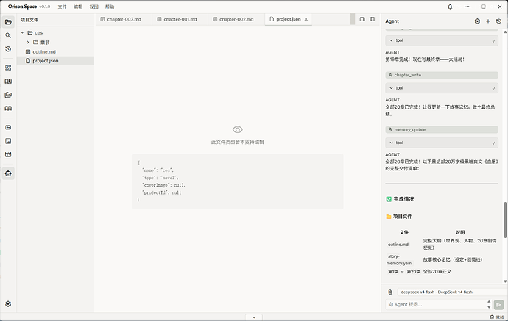Click the three-dots more icon in the title bar
508x321 pixels.
pos(468,7)
